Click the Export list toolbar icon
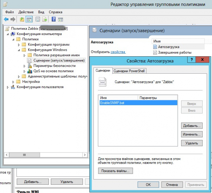Image resolution: width=212 pixels, height=193 pixels. coord(44,19)
